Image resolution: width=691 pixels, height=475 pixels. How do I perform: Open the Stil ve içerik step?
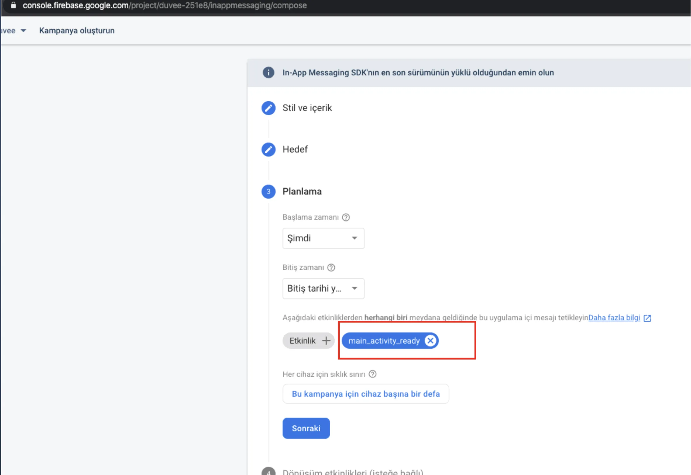(x=307, y=108)
